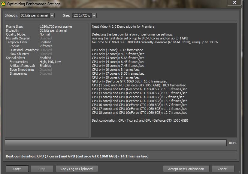Viewport: 248px width, 174px height.
Task: Click the 'Size:' label in top bar
Action: click(x=66, y=15)
